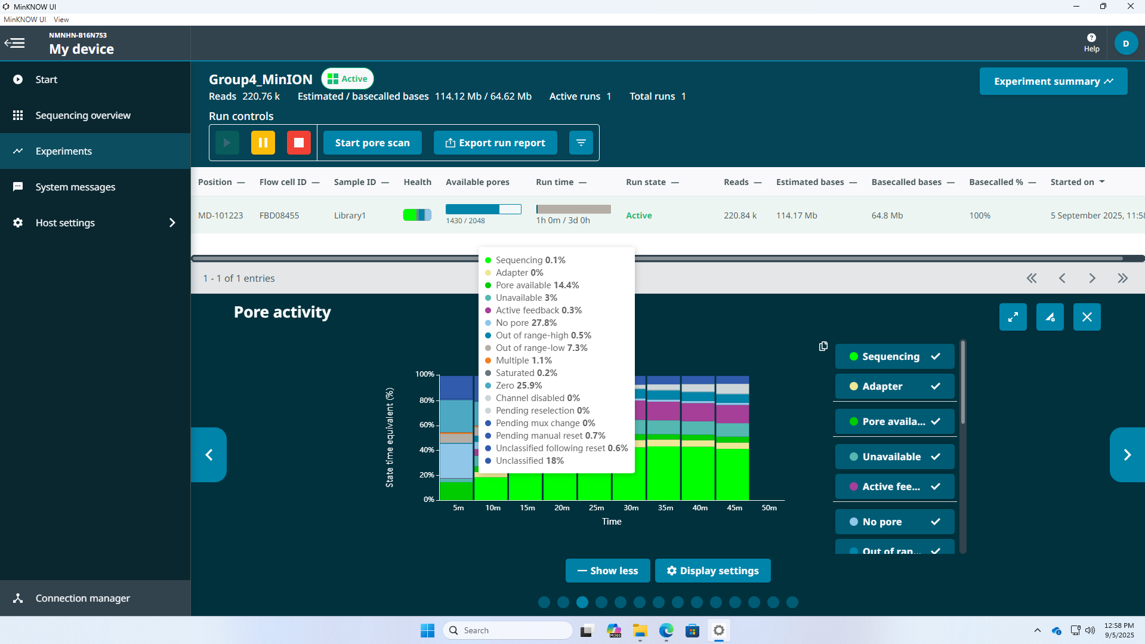Image resolution: width=1145 pixels, height=644 pixels.
Task: Open System messages in sidebar
Action: [x=75, y=187]
